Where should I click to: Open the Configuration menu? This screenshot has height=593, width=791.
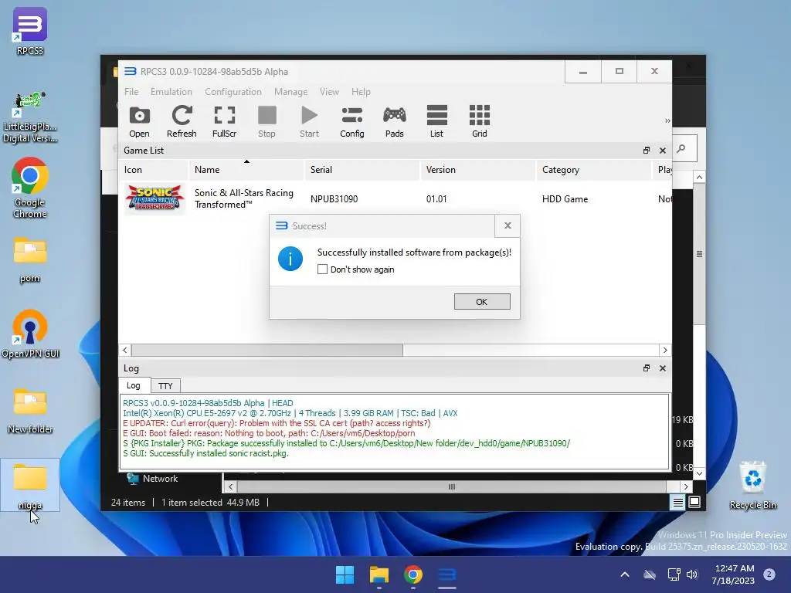coord(233,92)
